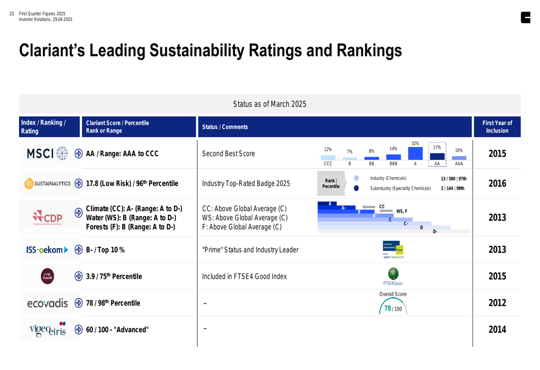Click the '60 / 100 - "Advanced"' score
Viewport: 540px width, 370px height.
point(117,329)
